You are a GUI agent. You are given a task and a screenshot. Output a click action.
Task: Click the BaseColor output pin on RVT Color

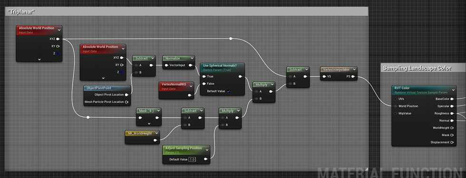(452, 99)
